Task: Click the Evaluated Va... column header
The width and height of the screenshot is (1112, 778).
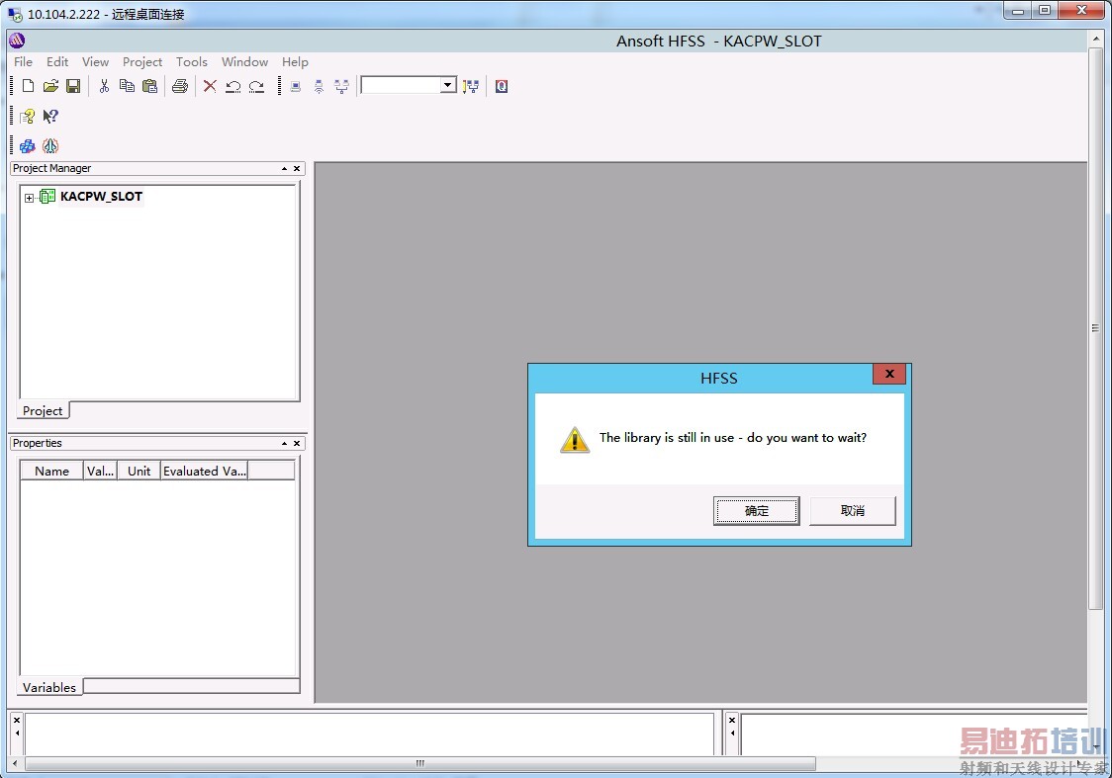Action: (204, 472)
